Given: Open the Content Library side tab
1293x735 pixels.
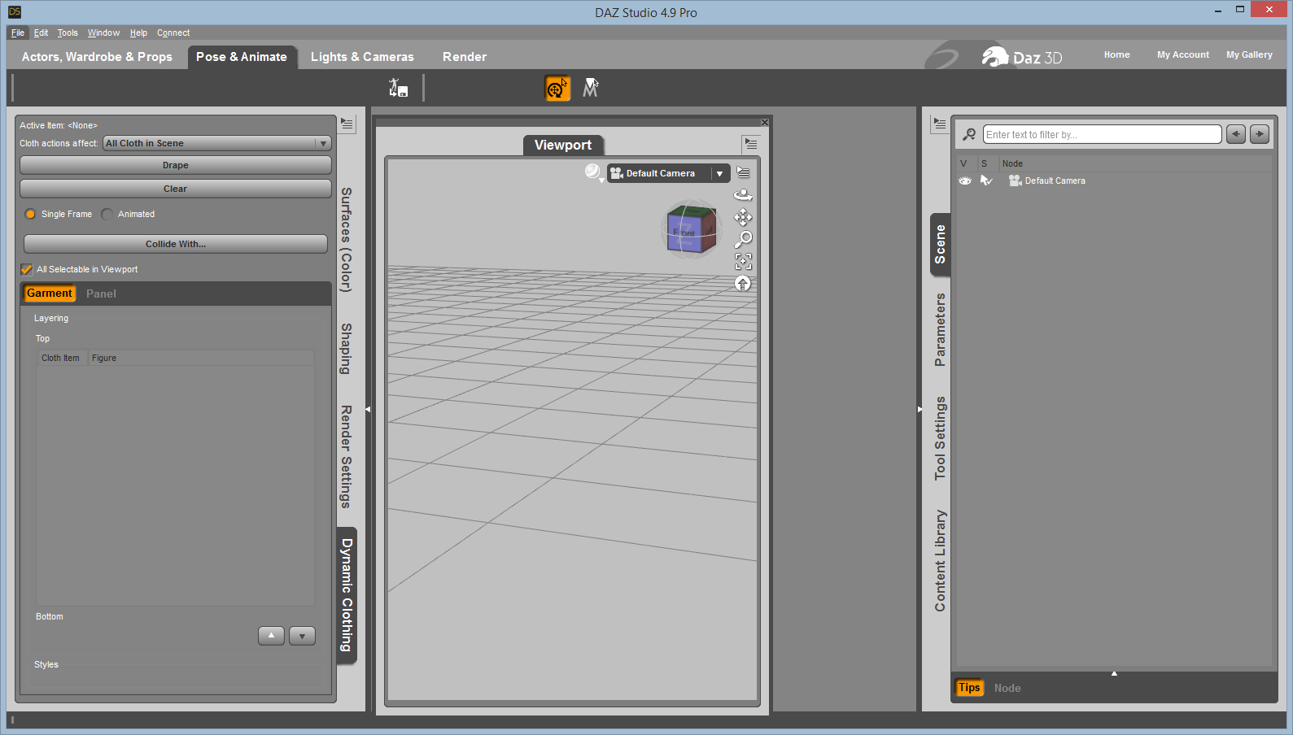Looking at the screenshot, I should click(x=941, y=561).
